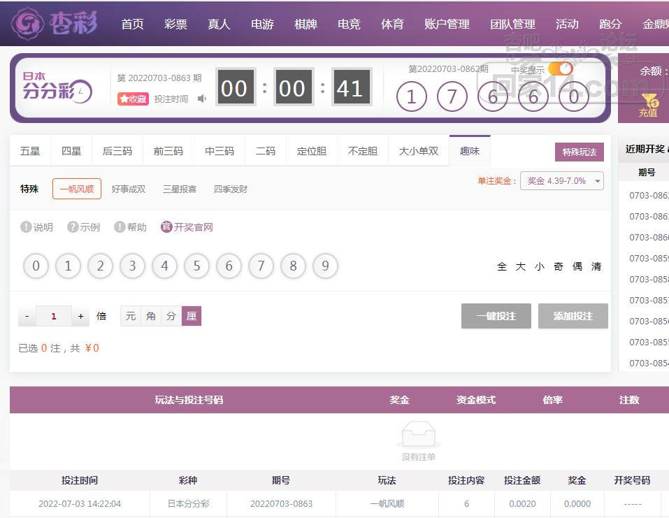Click the 枣彩 site logo
669x518 pixels.
tap(54, 24)
